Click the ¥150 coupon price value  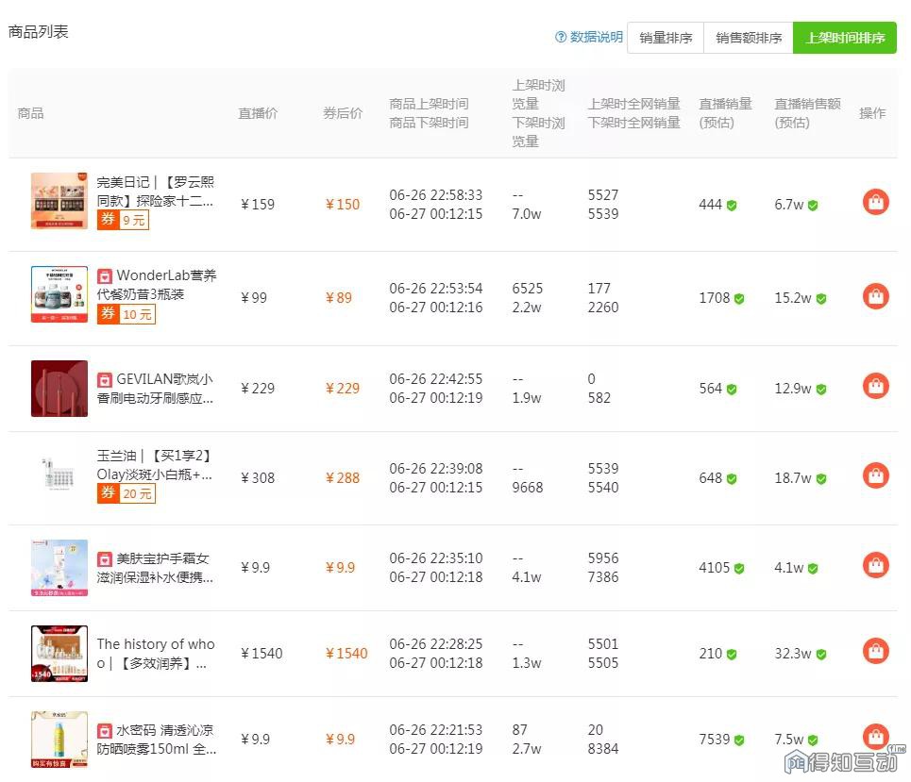point(343,205)
